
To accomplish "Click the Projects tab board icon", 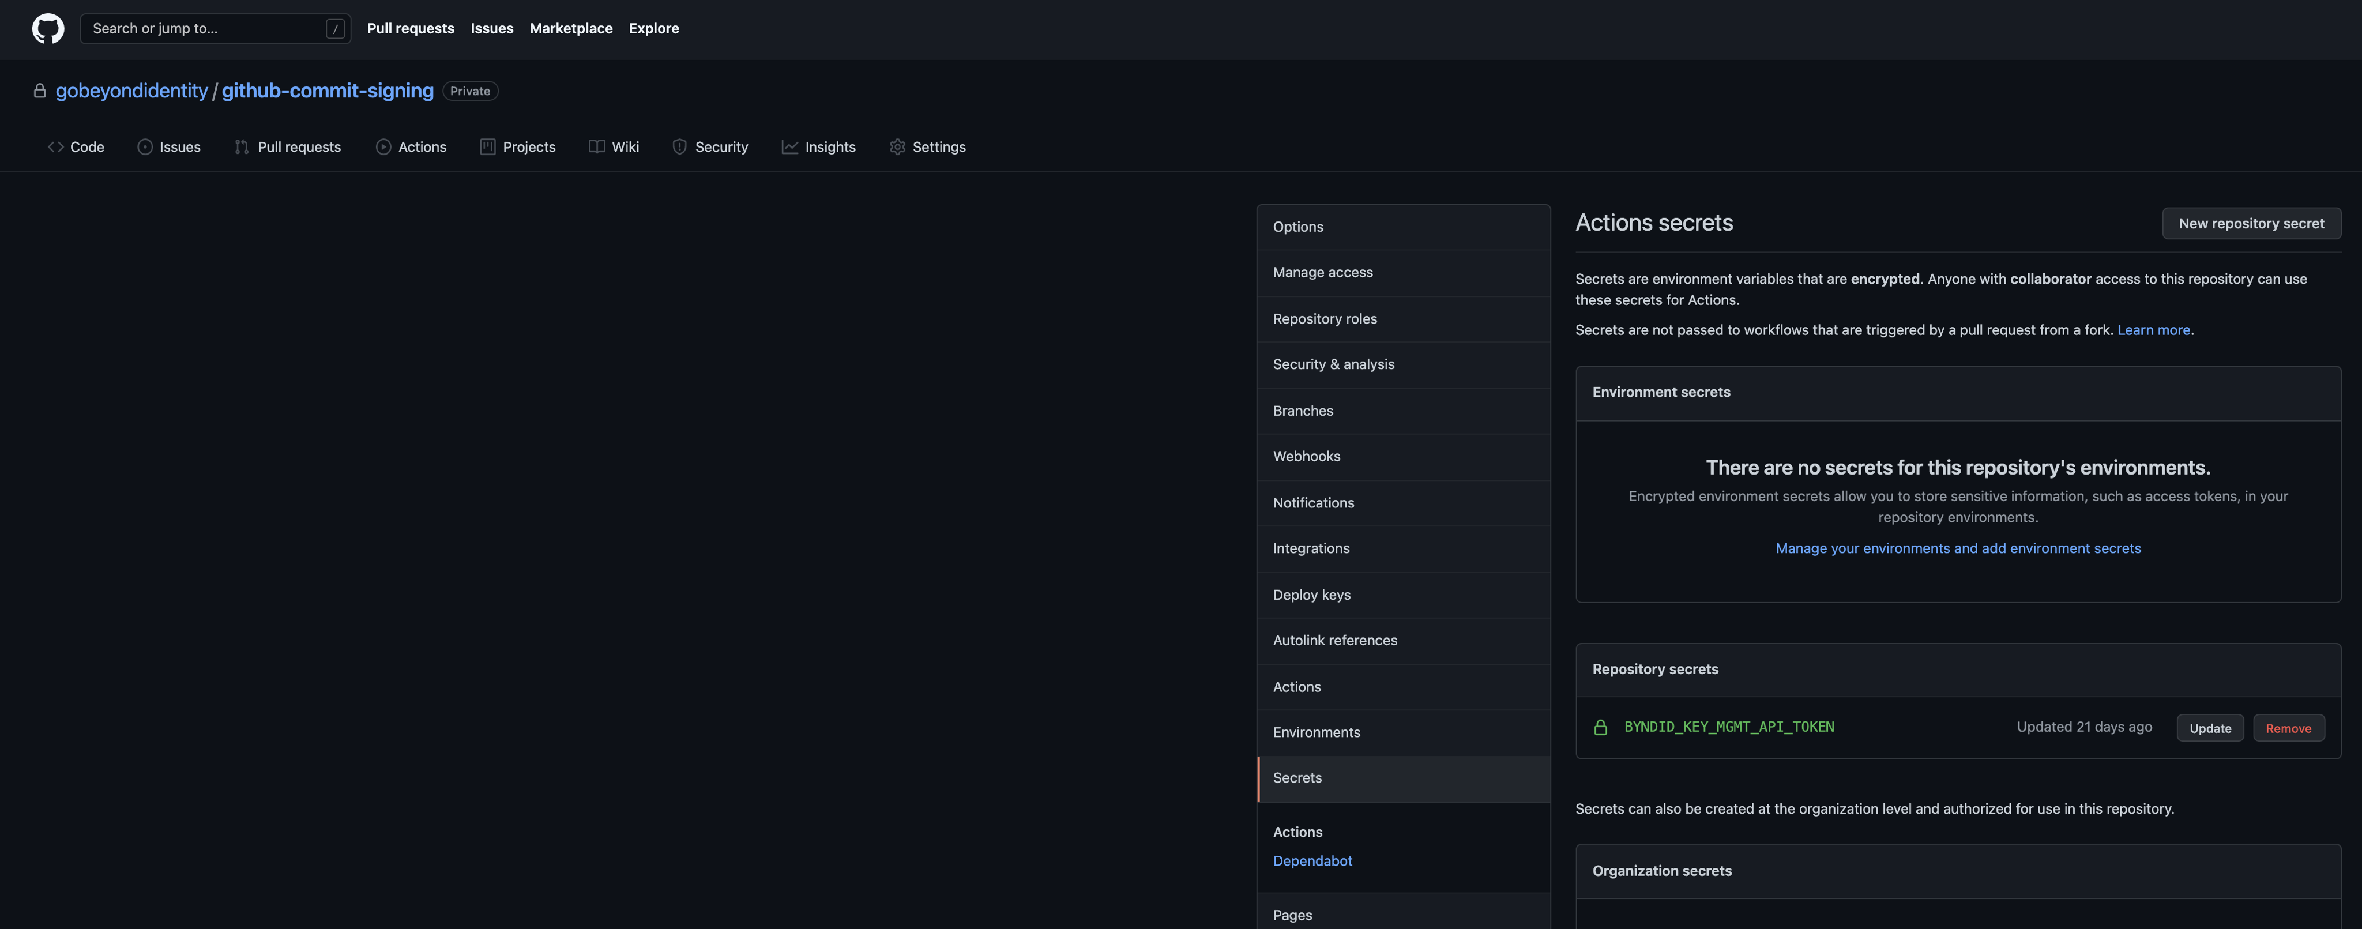I will [488, 146].
